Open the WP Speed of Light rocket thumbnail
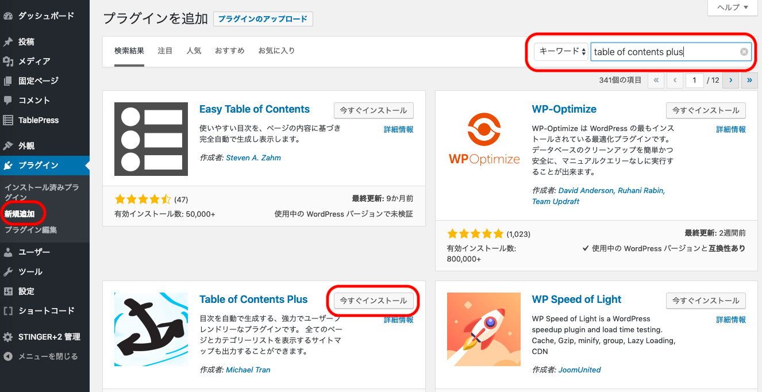This screenshot has height=392, width=762. 484,329
